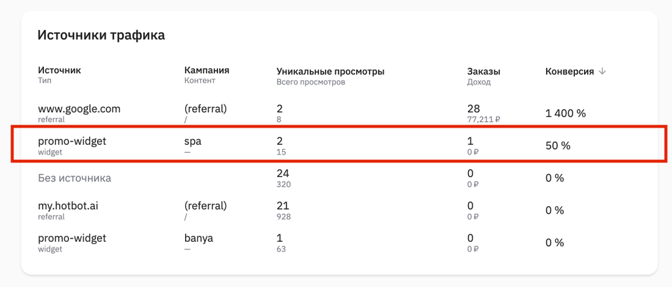Screen dimensions: 672x287
Task: Click the 928 total views value
Action: pyautogui.click(x=283, y=217)
